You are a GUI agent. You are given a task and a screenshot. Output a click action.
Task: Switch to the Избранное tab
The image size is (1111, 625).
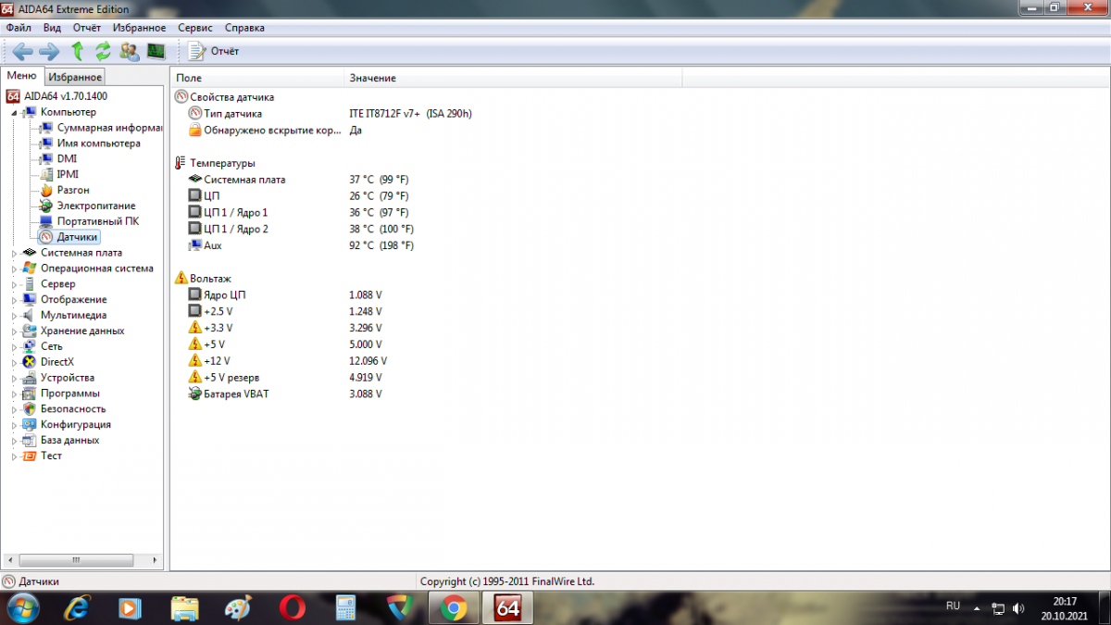click(76, 78)
